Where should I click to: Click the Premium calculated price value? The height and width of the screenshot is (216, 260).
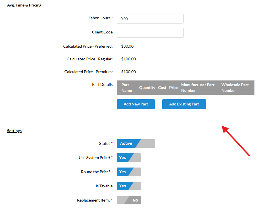128,72
